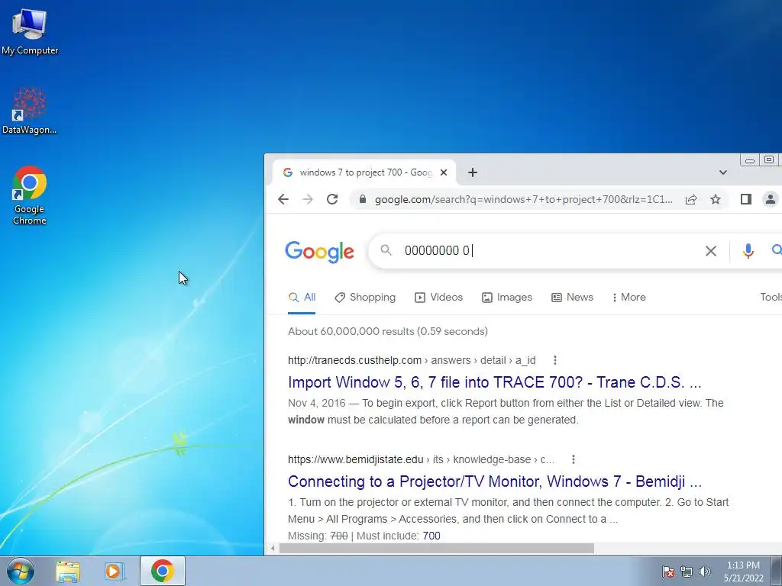Click the taskbar clock showing 1:13 PM
782x586 pixels.
[743, 572]
